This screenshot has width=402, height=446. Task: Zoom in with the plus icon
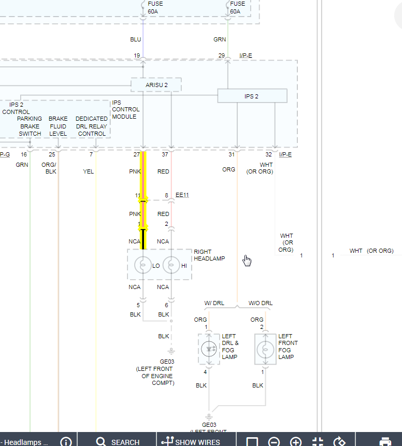[296, 442]
